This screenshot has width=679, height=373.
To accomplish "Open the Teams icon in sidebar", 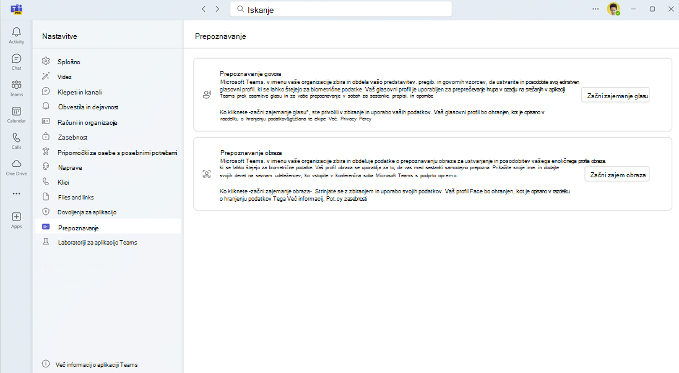I will click(17, 85).
